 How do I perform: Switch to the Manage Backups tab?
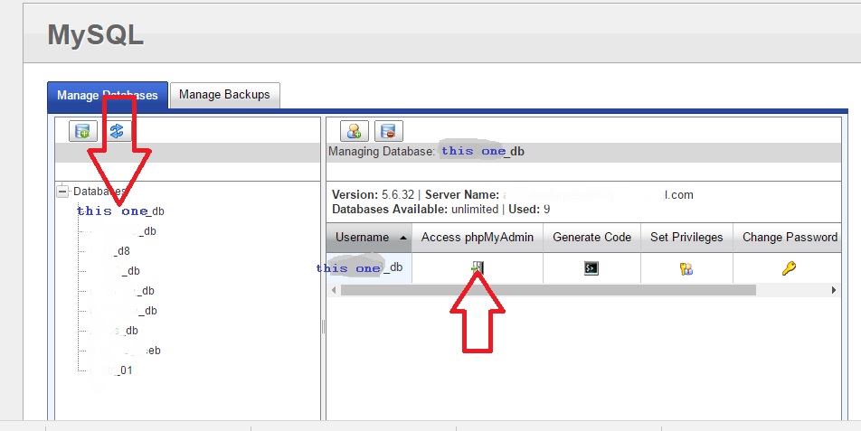click(224, 95)
